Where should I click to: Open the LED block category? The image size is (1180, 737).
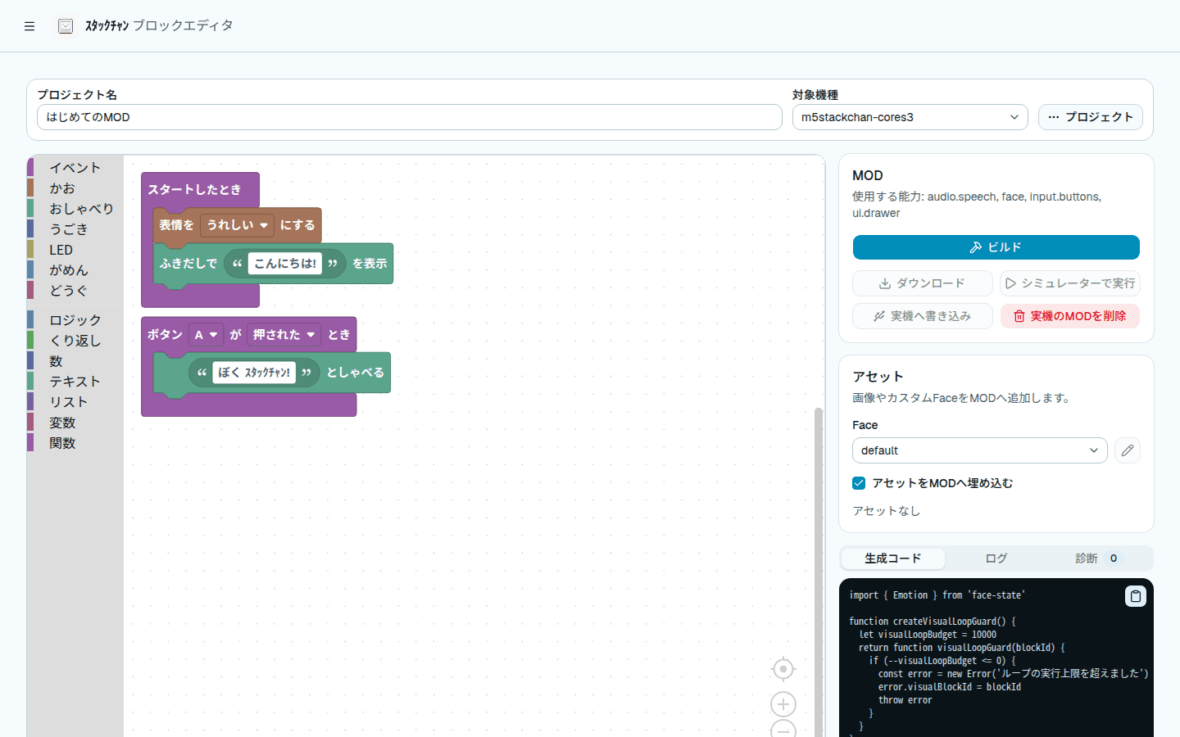[75, 250]
